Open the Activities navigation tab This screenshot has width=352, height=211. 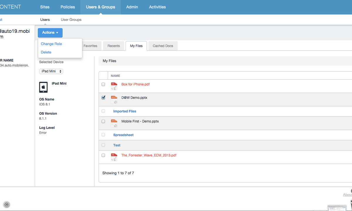coord(158,7)
